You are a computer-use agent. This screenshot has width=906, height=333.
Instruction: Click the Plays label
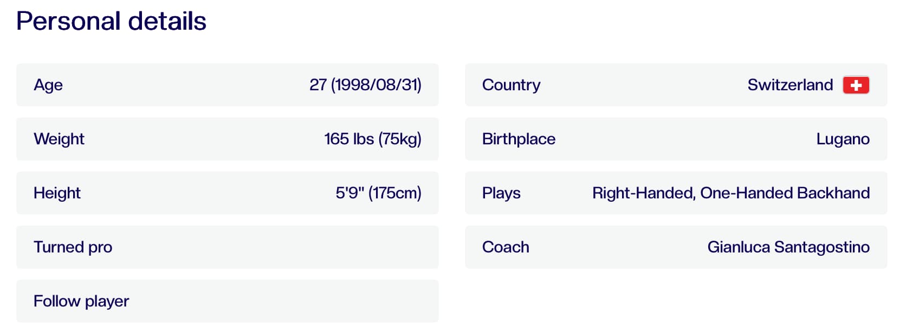(501, 193)
